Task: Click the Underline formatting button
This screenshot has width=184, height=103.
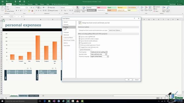Action: [21, 11]
